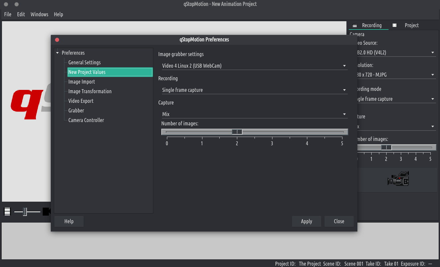440x267 pixels.
Task: Click the filmstrip icon left of the mixing slider
Action: pyautogui.click(x=8, y=211)
